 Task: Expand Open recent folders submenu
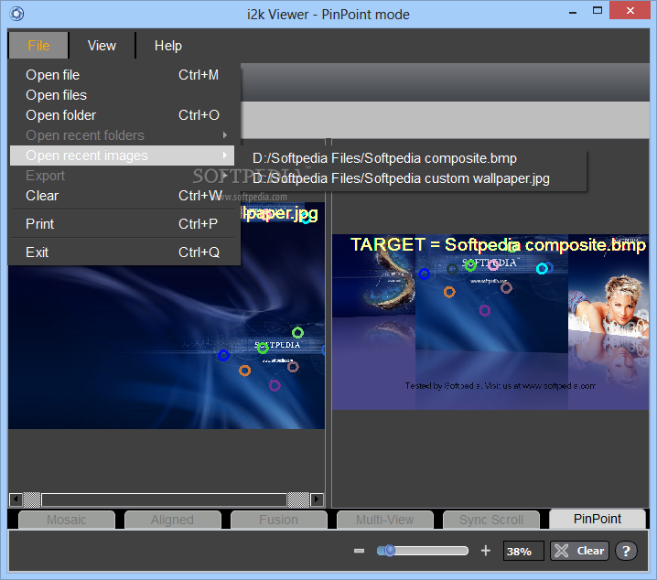pyautogui.click(x=122, y=135)
